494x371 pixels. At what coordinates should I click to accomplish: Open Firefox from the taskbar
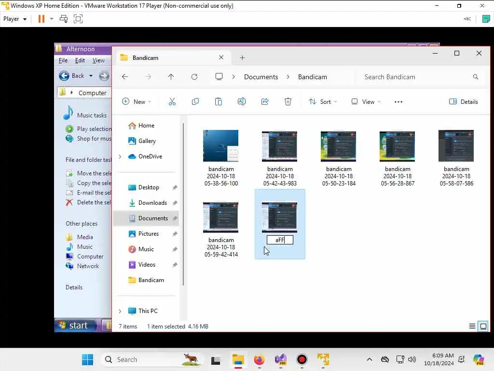(259, 359)
